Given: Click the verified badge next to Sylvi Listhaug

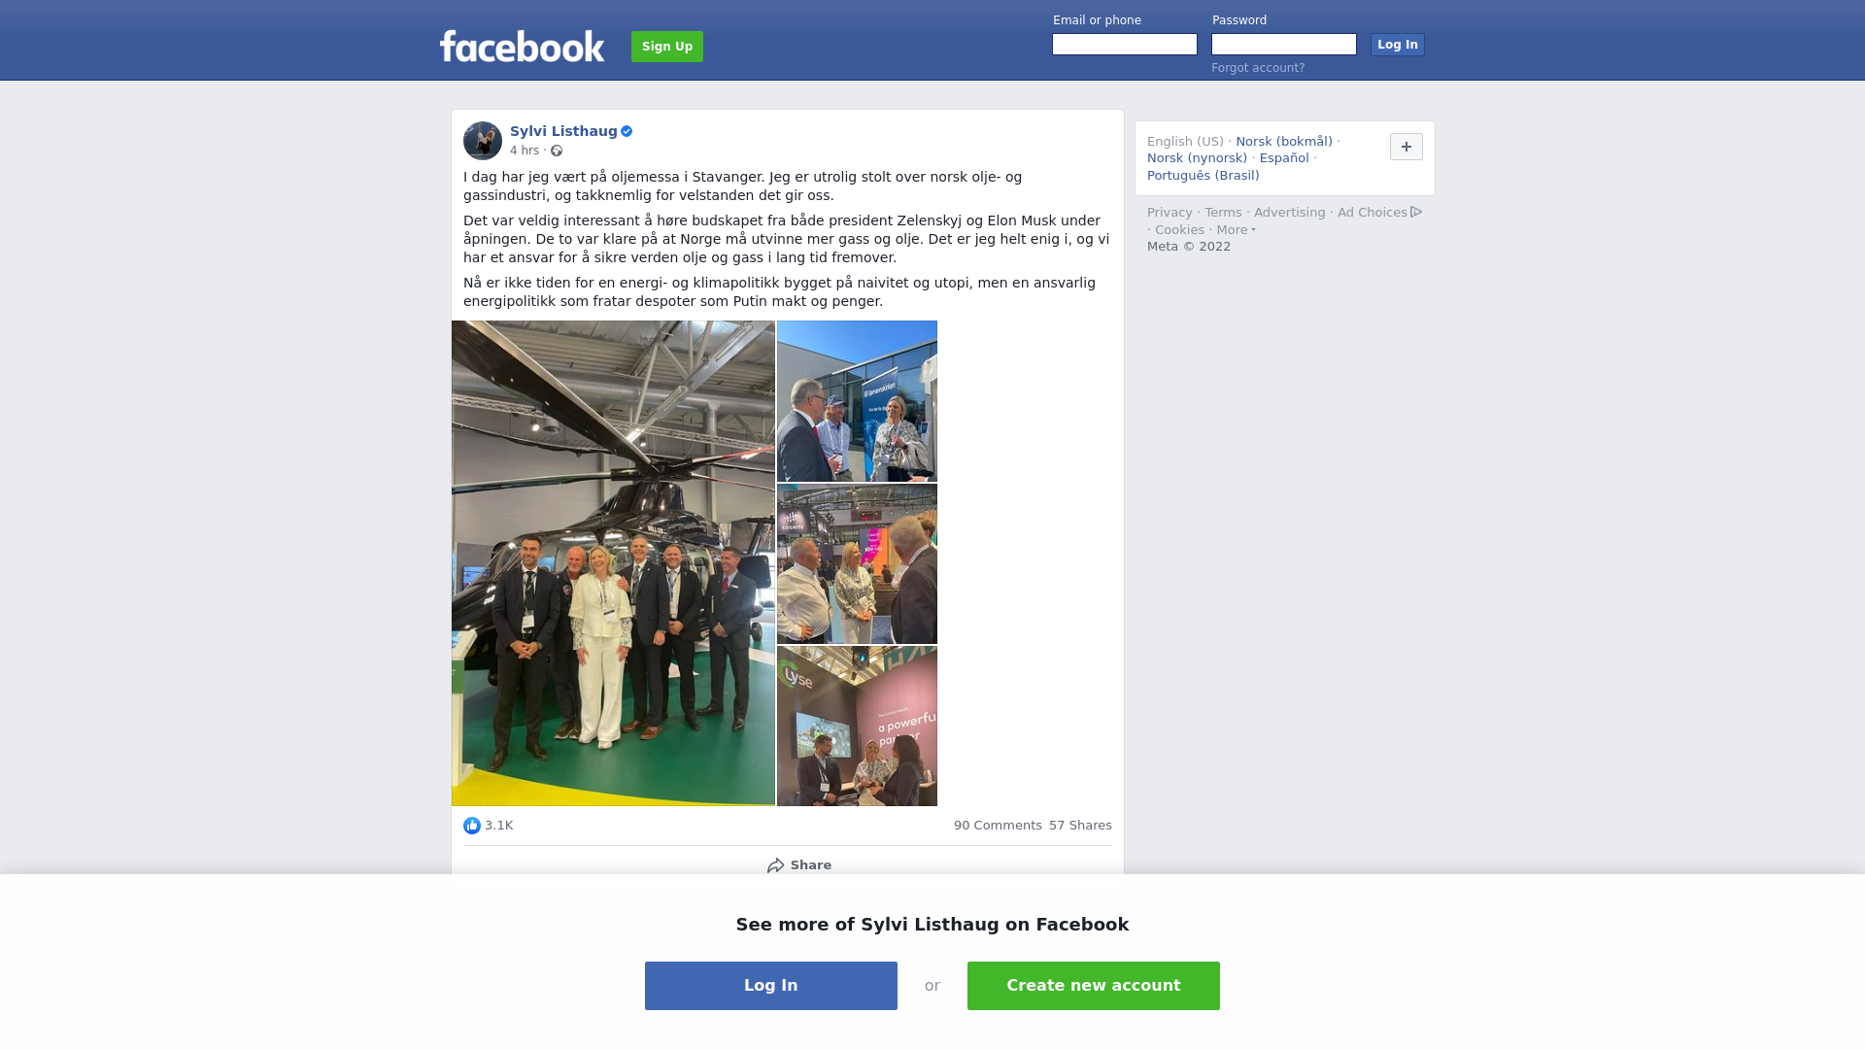Looking at the screenshot, I should (627, 131).
